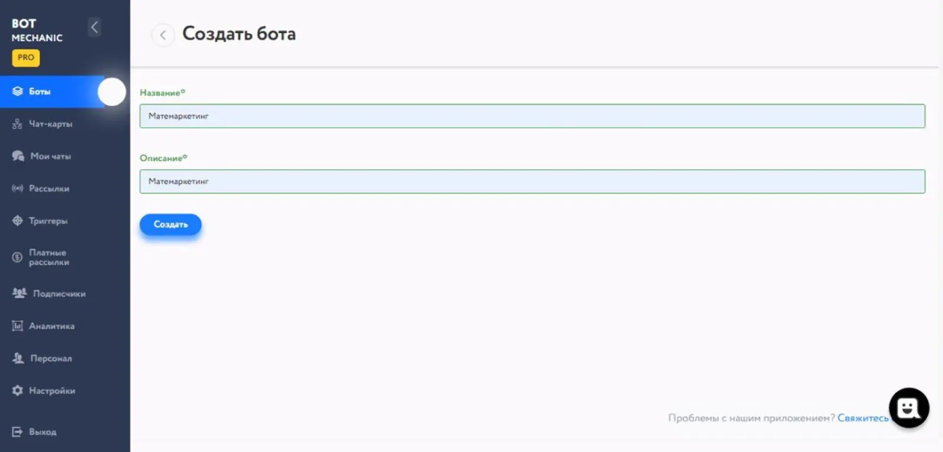Open the chat support widget icon
Viewport: 943px width, 452px height.
(x=909, y=408)
